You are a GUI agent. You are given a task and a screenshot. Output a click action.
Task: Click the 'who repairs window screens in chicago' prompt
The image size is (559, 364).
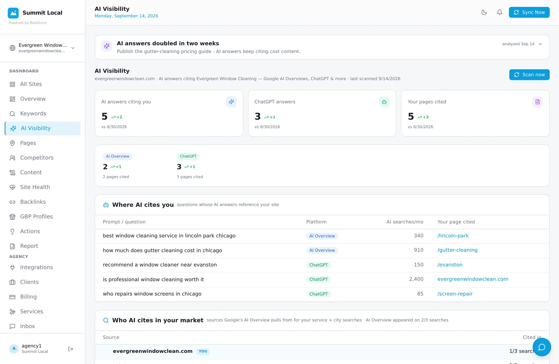coord(152,294)
